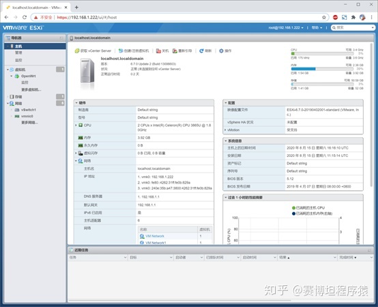Click the blue refresh toolbar button
The height and width of the screenshot is (307, 378).
point(205,51)
